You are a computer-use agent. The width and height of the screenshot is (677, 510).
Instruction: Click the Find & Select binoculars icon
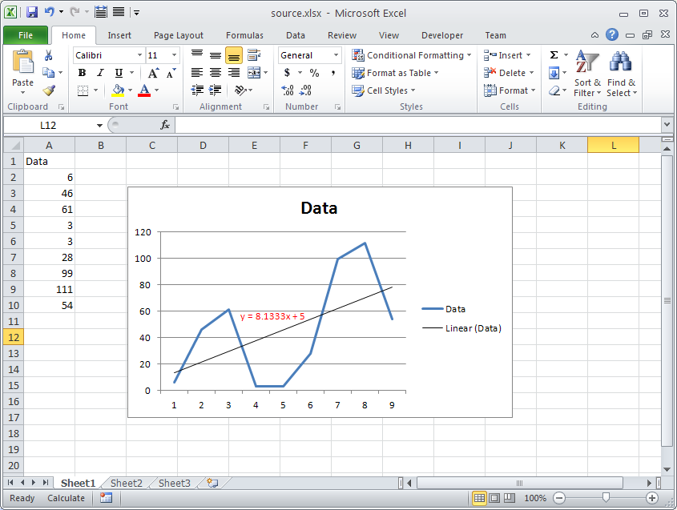(621, 74)
